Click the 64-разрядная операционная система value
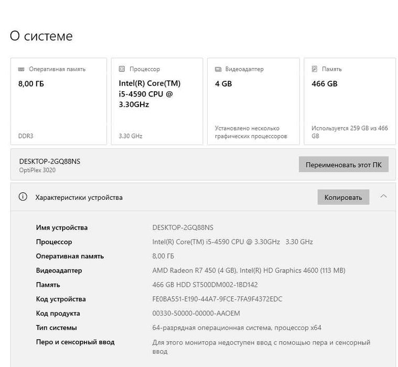 coord(236,328)
